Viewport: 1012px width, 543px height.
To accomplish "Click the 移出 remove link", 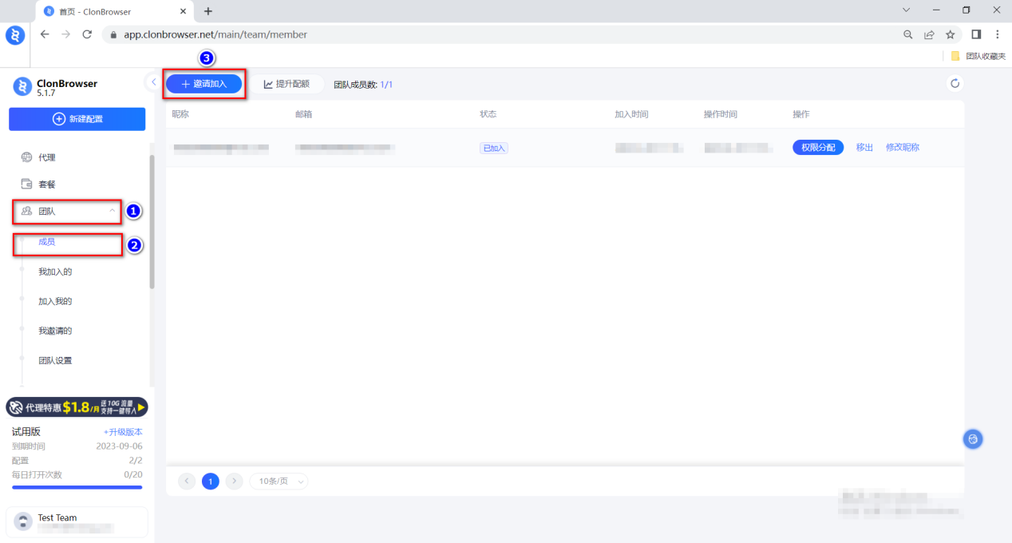I will pos(864,148).
